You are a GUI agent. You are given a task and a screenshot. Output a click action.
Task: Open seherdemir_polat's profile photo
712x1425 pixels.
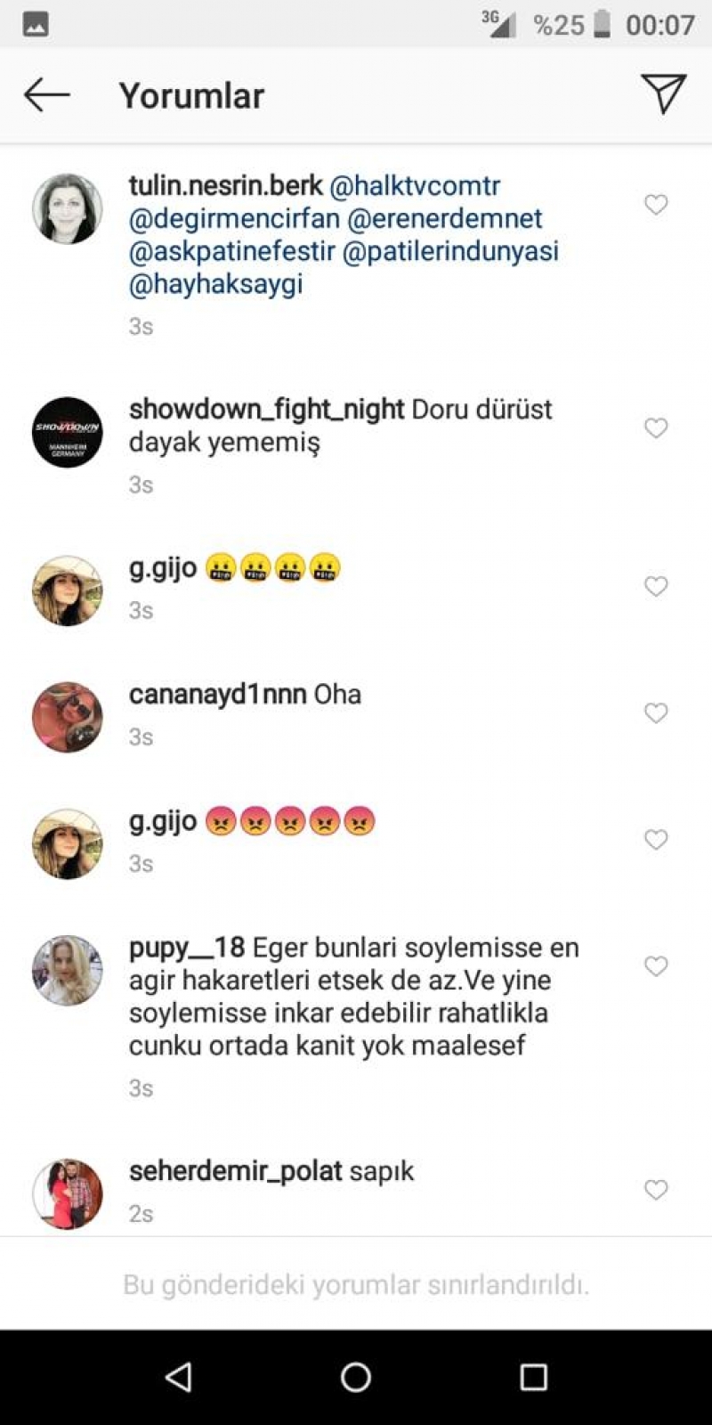pyautogui.click(x=68, y=1194)
